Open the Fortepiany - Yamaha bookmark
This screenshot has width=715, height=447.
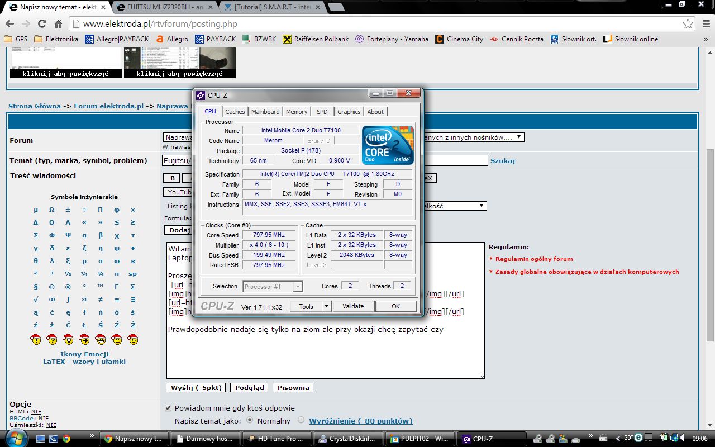point(392,39)
